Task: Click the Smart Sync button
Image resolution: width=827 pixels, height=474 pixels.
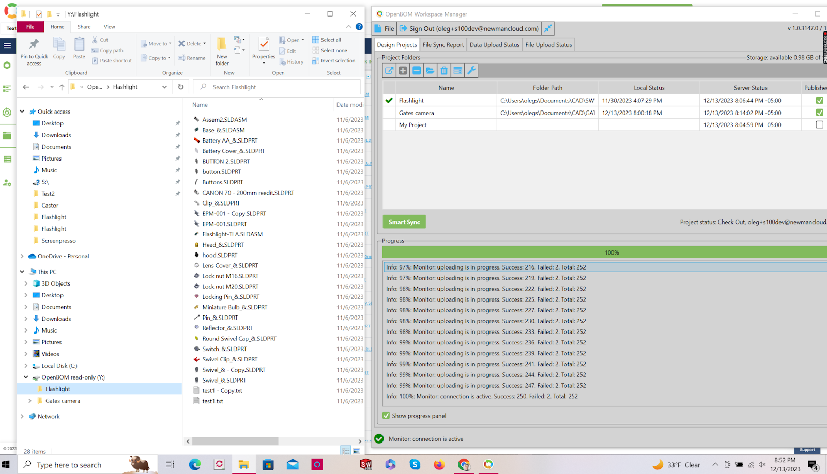Action: [404, 222]
